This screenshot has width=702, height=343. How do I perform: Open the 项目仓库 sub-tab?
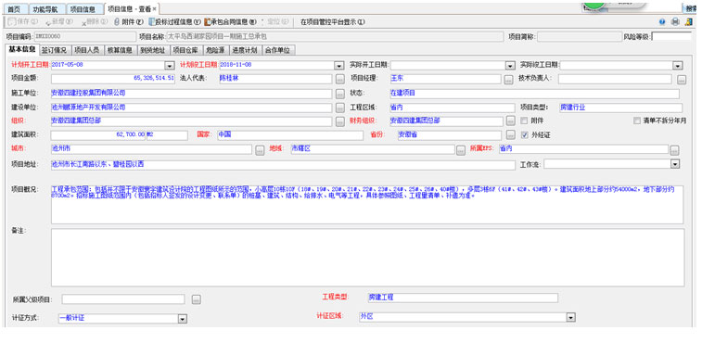coord(185,50)
